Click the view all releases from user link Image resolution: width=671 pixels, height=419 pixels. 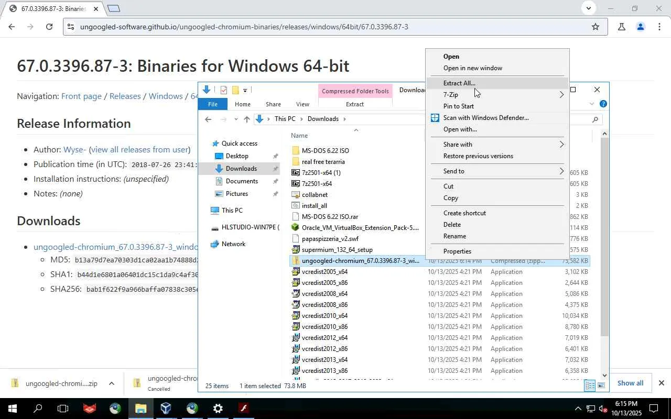pos(139,150)
